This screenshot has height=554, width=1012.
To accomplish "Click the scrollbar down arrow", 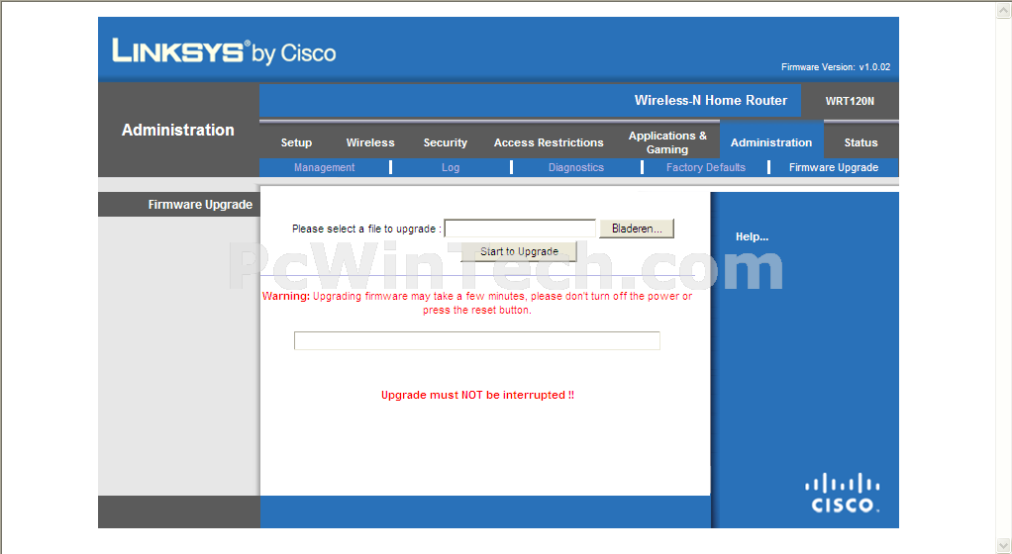I will tap(1004, 546).
